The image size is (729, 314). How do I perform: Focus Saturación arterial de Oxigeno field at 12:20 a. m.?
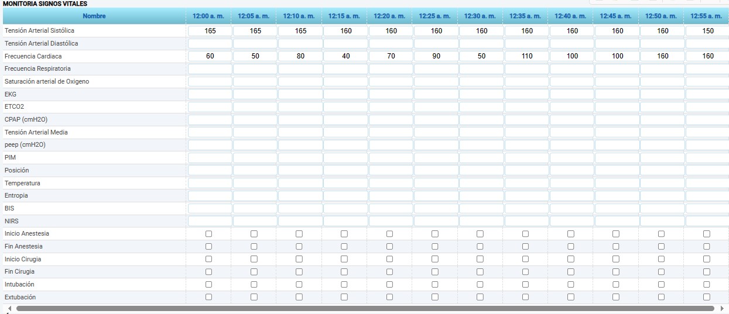pyautogui.click(x=391, y=82)
